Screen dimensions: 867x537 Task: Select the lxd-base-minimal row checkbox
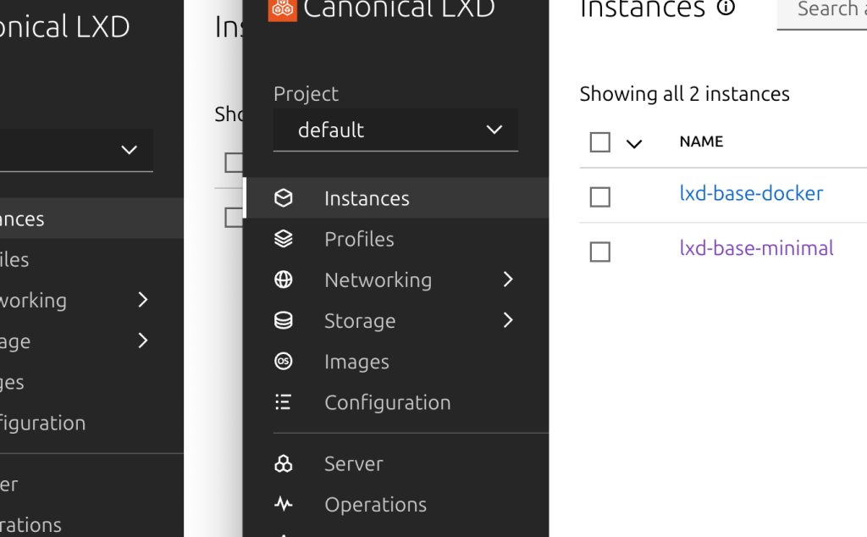click(x=599, y=252)
